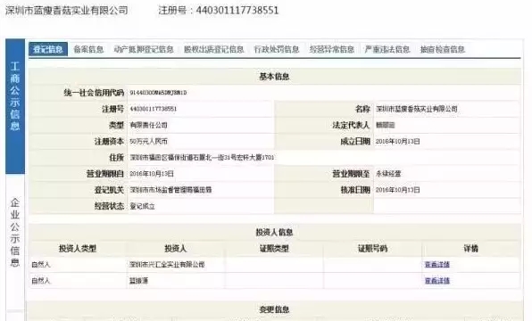Click the 核准日期 field label

[355, 190]
